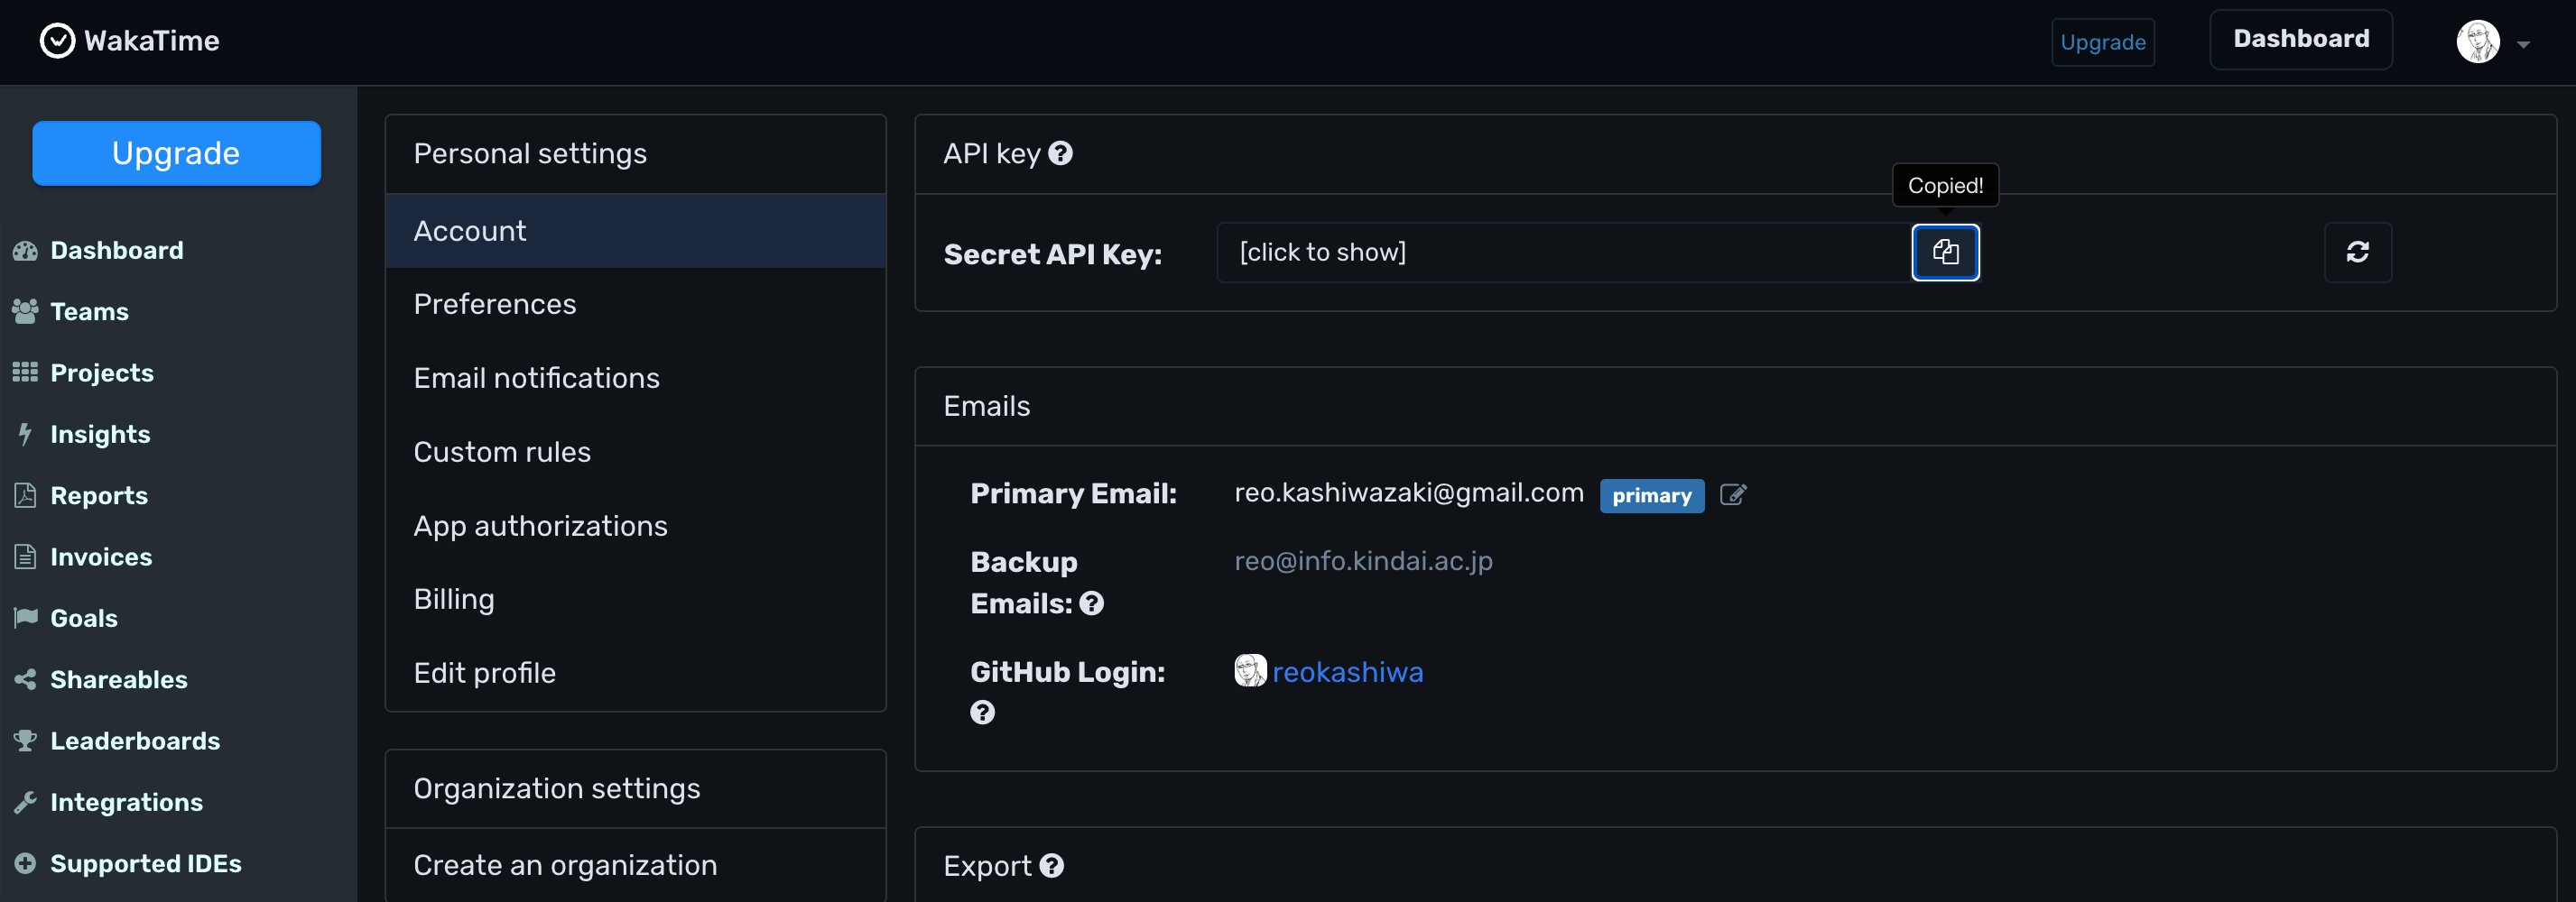
Task: Open the Integrations section
Action: 126,801
